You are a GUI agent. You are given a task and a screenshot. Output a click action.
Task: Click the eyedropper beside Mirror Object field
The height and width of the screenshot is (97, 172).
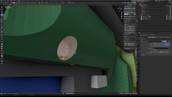[x=169, y=48]
